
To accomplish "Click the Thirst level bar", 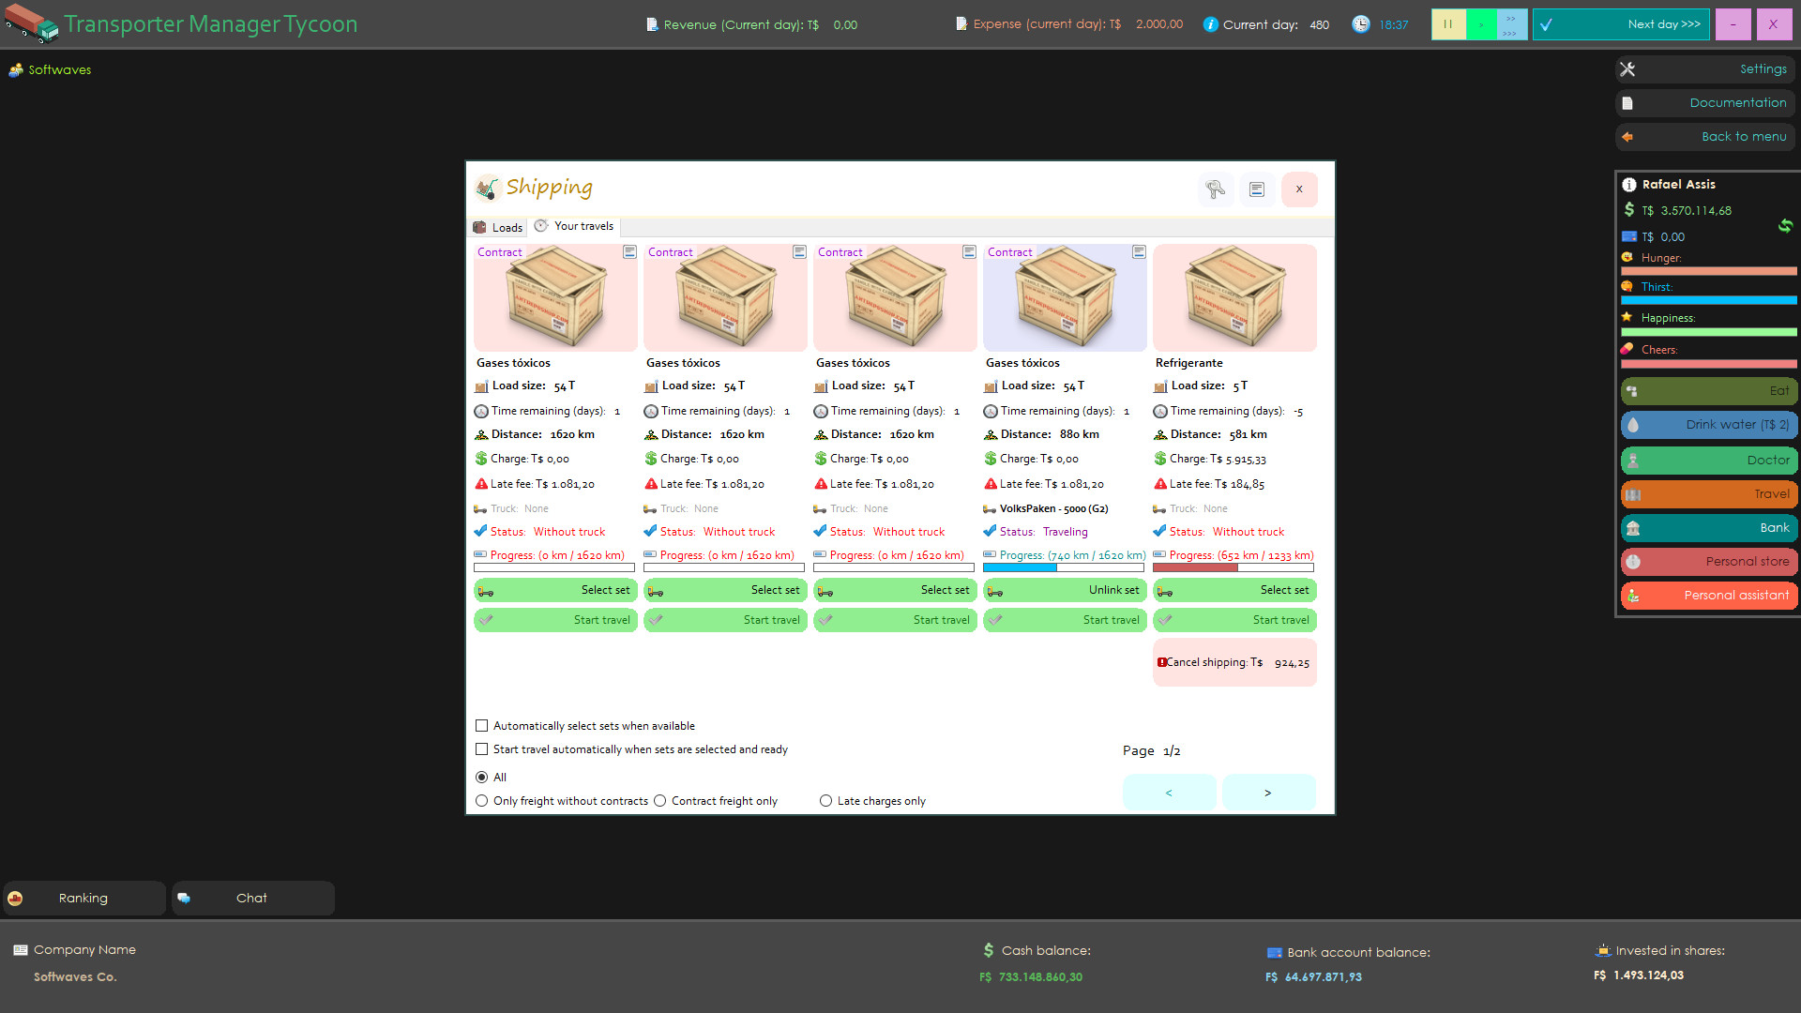I will (1707, 300).
